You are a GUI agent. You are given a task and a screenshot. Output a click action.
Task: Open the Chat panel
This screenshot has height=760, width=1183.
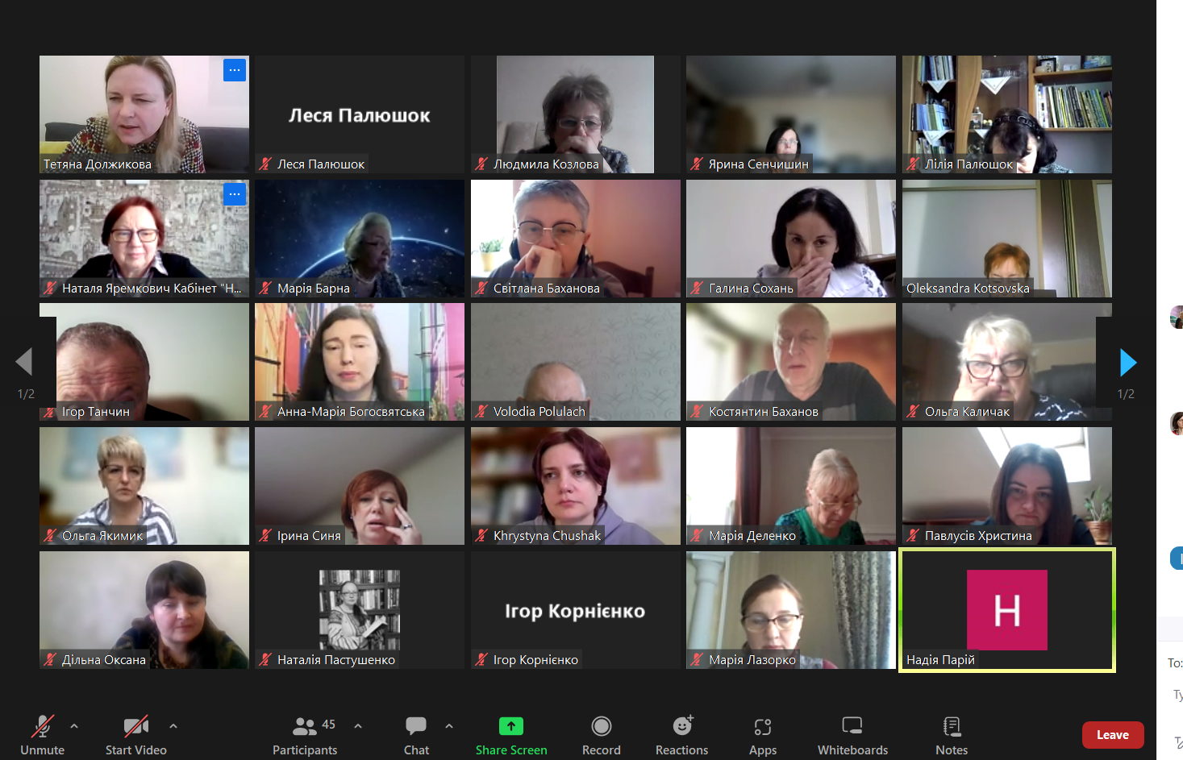click(416, 727)
